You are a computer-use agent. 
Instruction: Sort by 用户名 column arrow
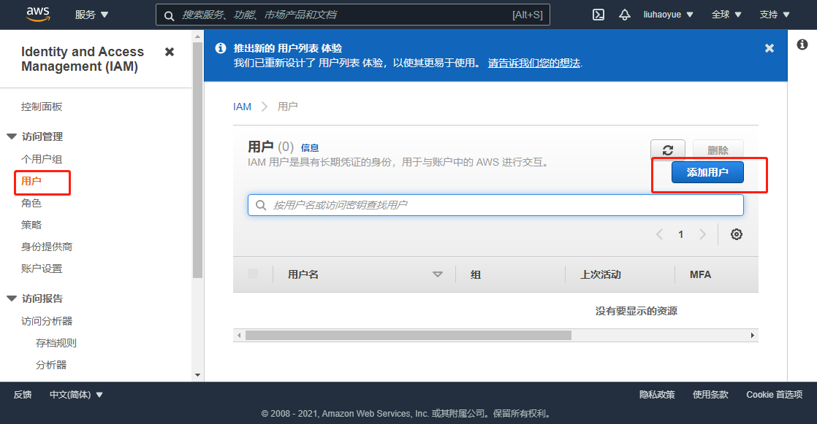click(x=438, y=274)
